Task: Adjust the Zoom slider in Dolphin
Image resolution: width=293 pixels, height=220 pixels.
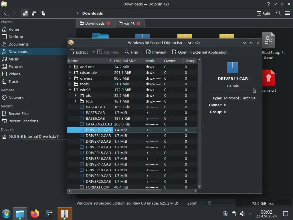Action: (x=209, y=203)
